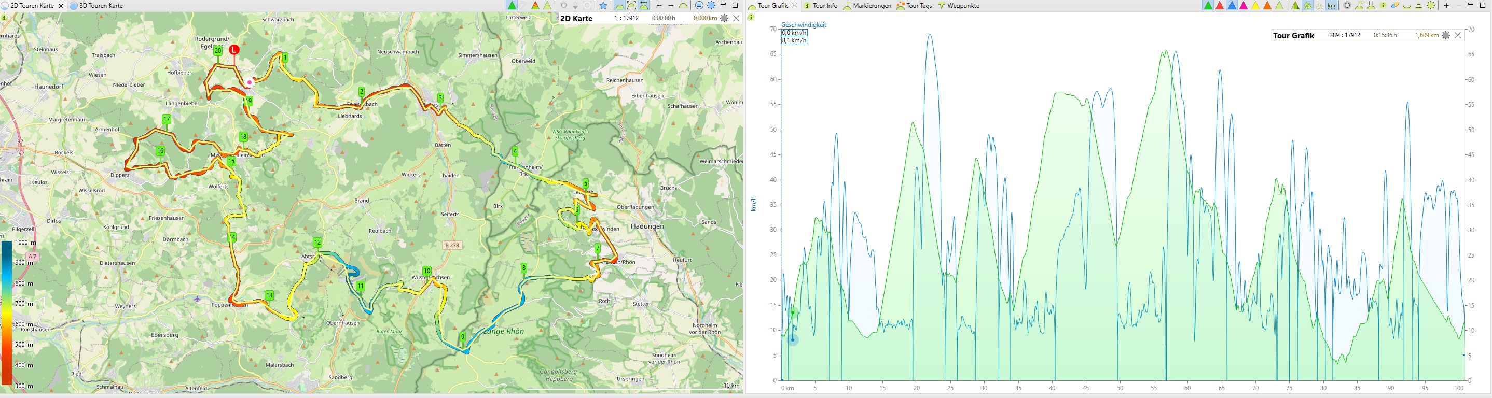Close the 2D Karte info overlay

[737, 19]
